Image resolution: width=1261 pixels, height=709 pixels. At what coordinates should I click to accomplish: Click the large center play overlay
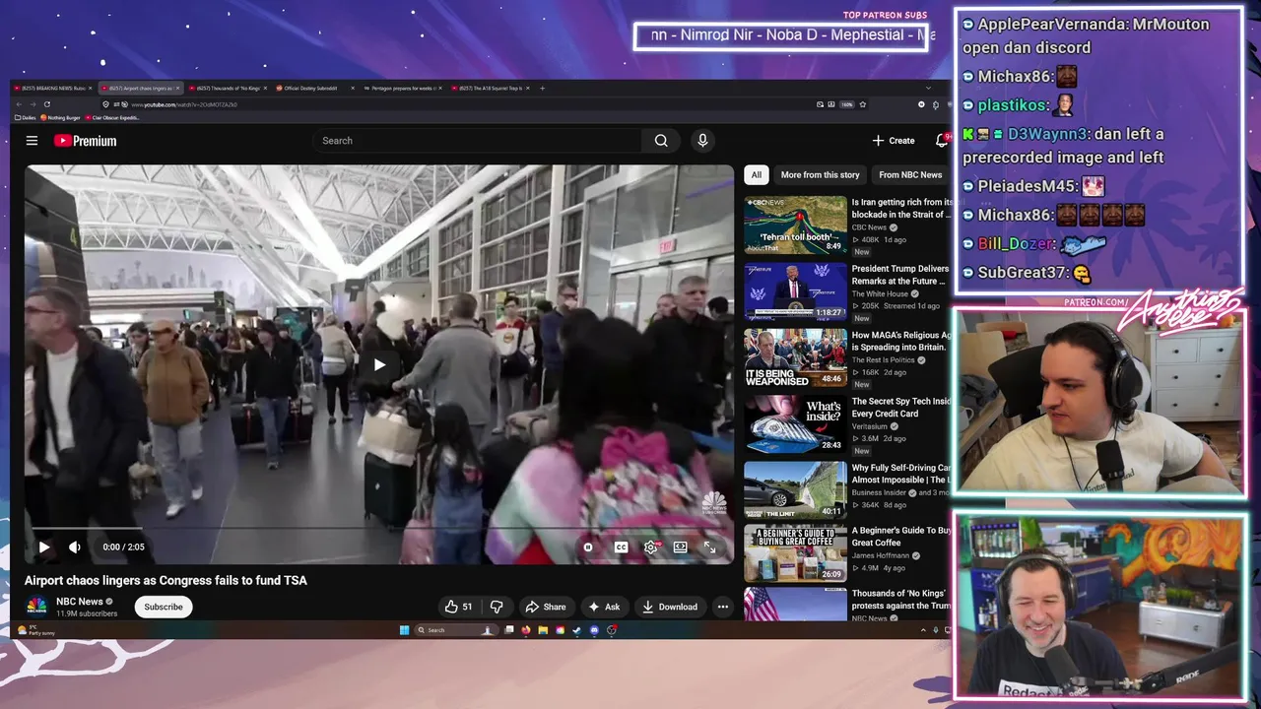[379, 365]
